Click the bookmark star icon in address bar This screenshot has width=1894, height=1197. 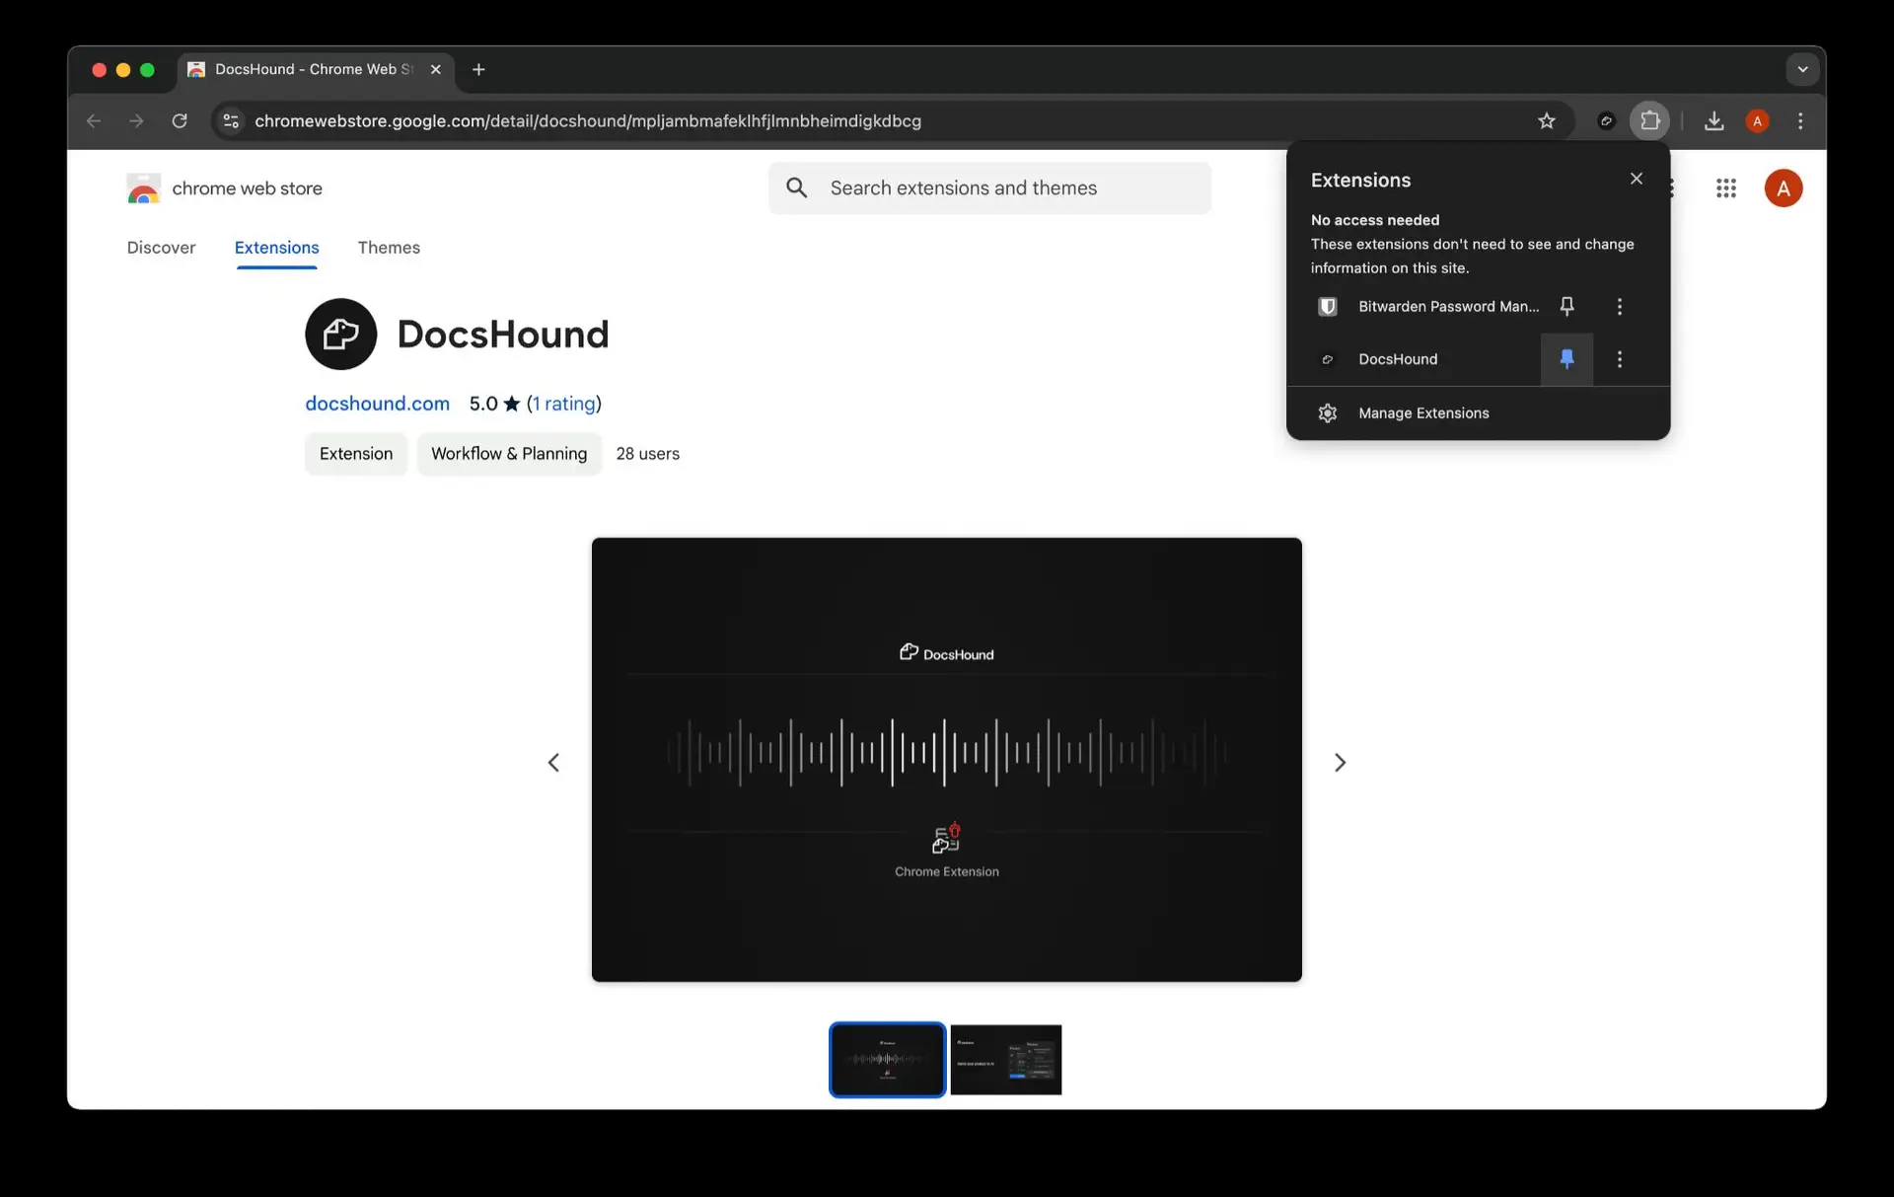tap(1547, 120)
